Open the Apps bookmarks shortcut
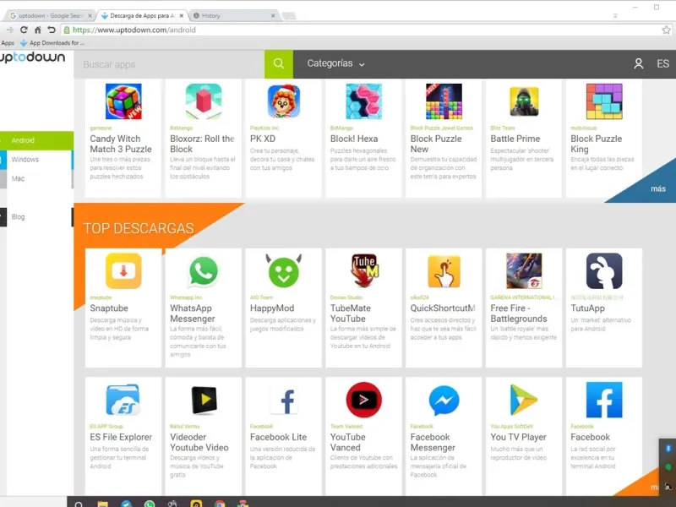Viewport: 676px width, 507px height. click(8, 43)
